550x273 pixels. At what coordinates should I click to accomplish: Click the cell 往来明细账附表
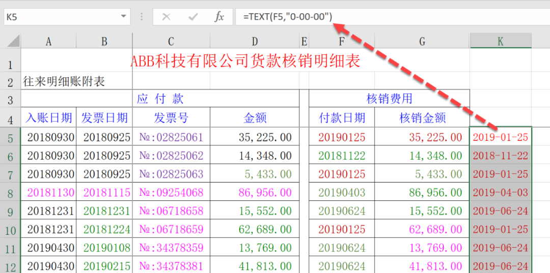click(64, 81)
